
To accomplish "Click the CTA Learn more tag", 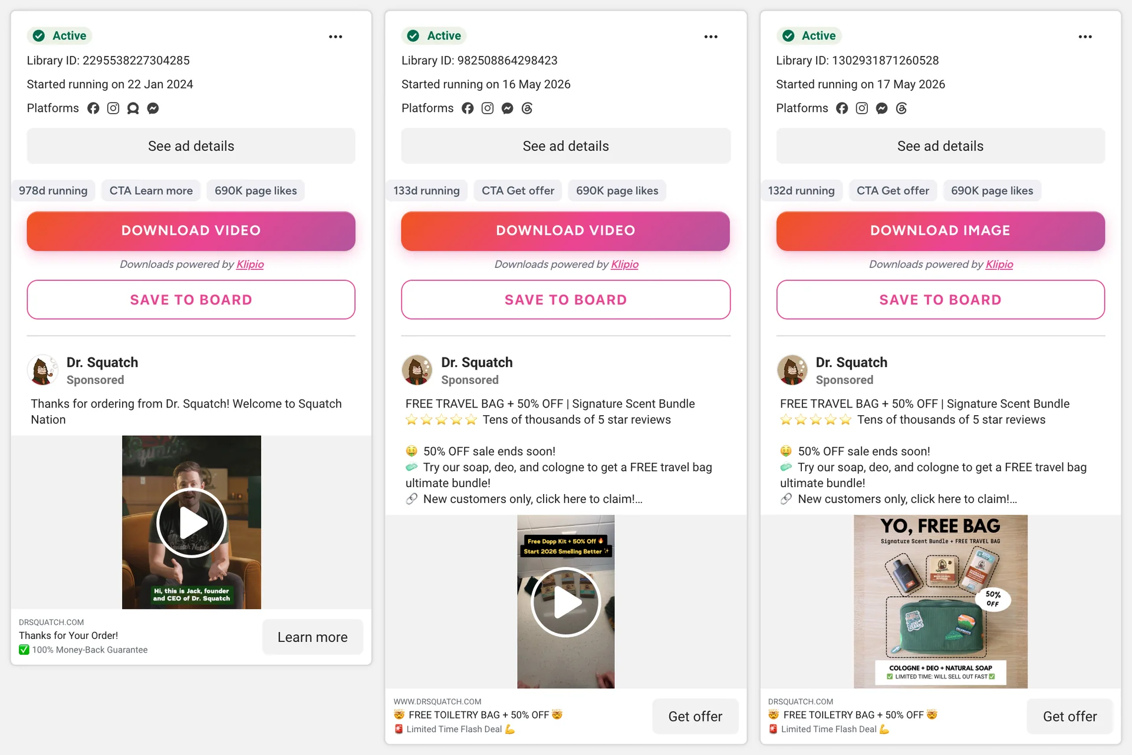I will click(x=151, y=191).
